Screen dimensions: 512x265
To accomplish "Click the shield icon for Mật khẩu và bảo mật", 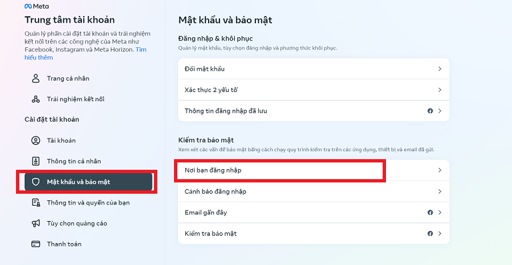I will [35, 182].
